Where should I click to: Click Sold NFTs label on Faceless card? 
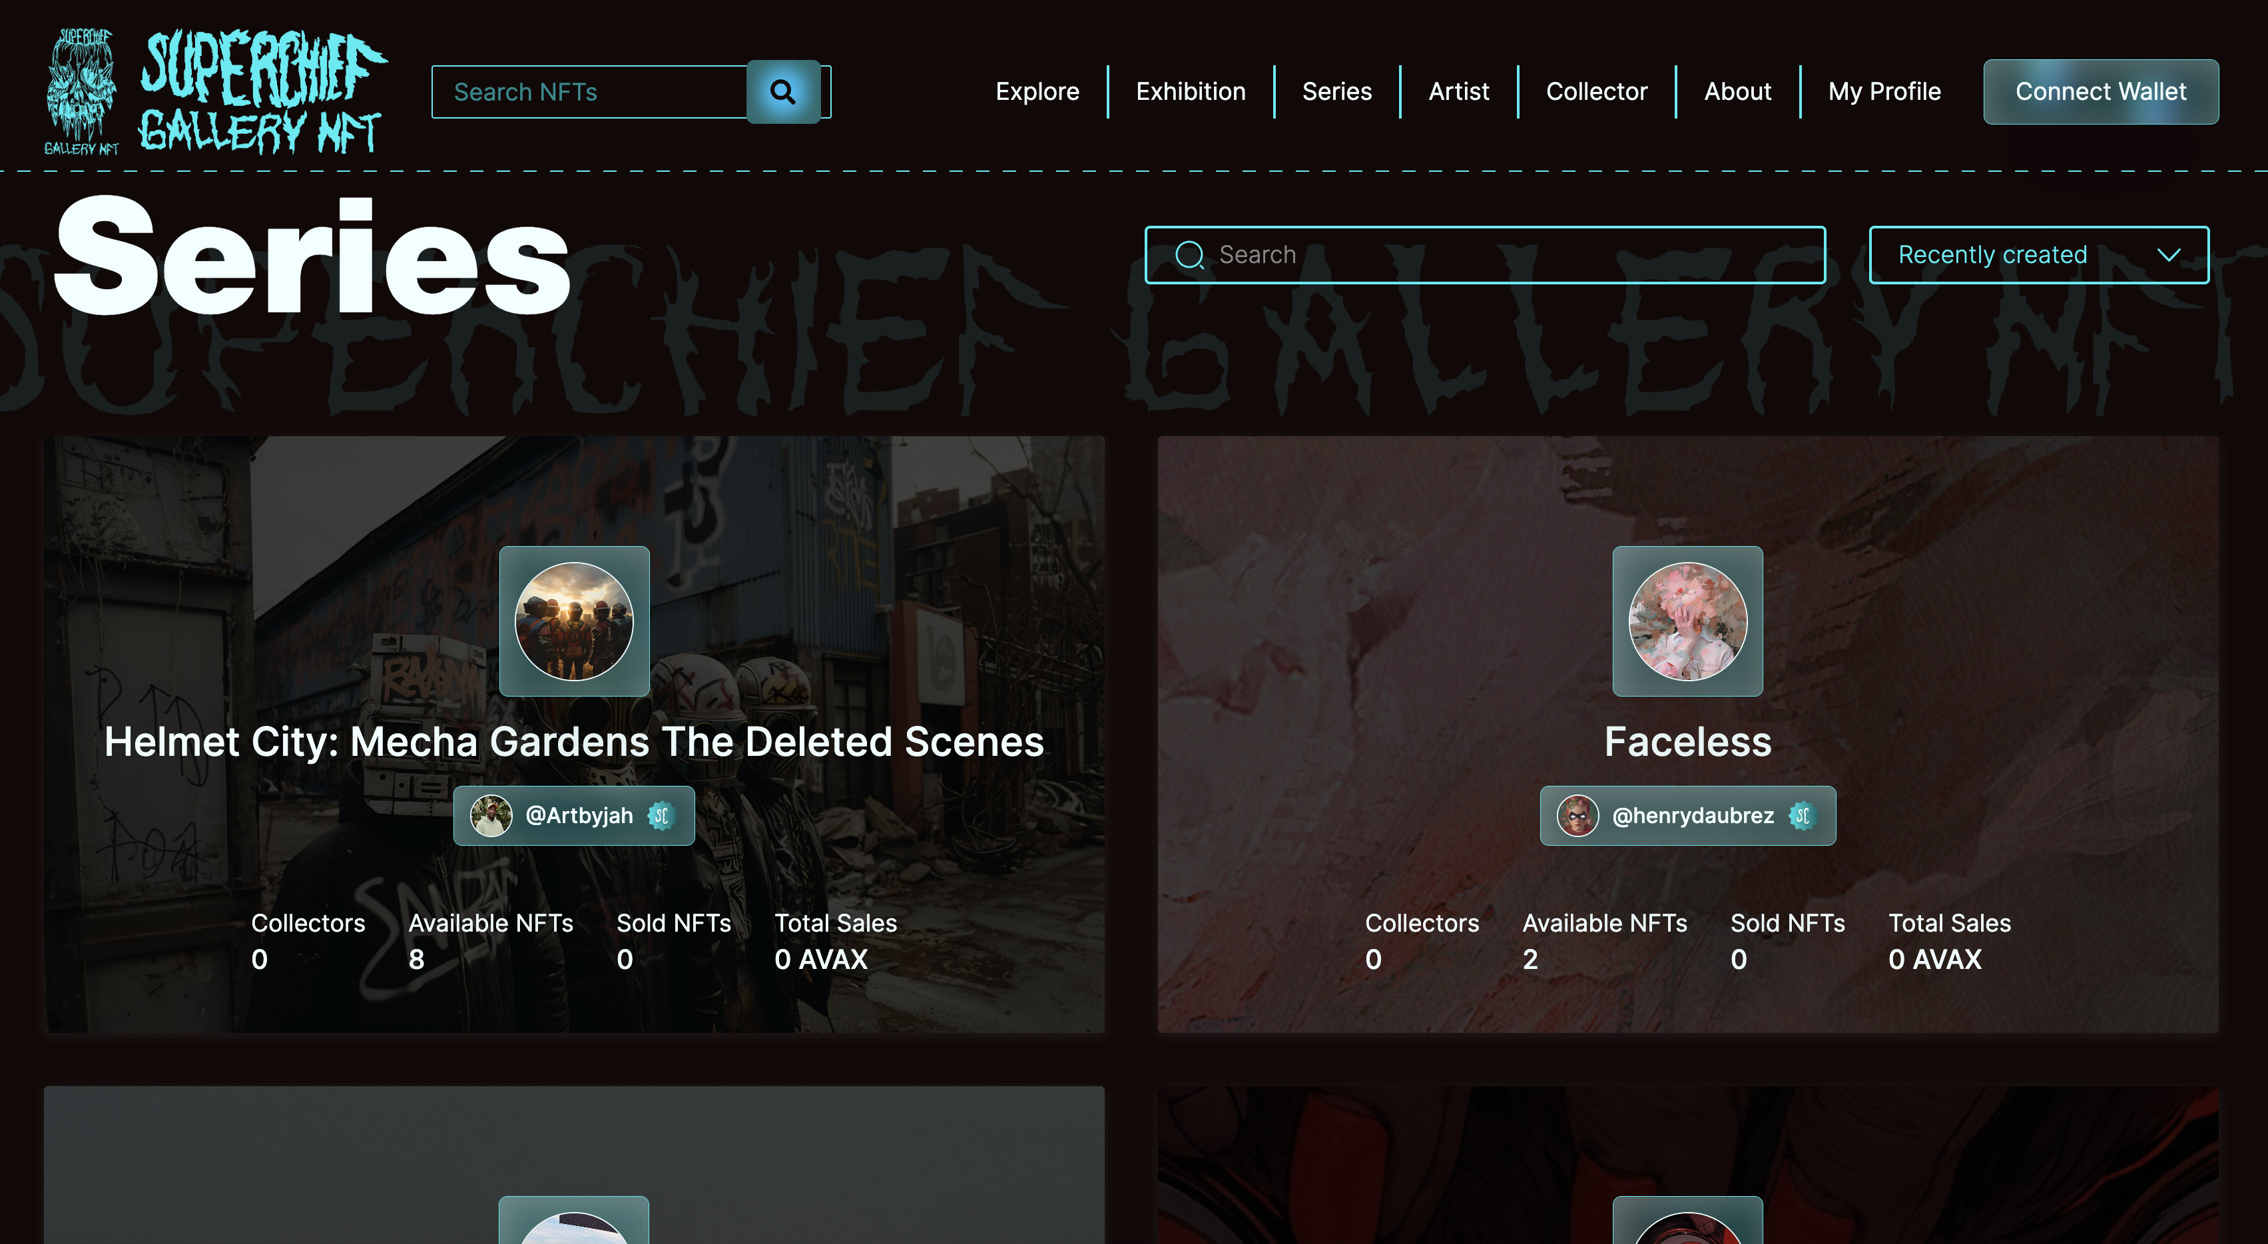(x=1787, y=922)
